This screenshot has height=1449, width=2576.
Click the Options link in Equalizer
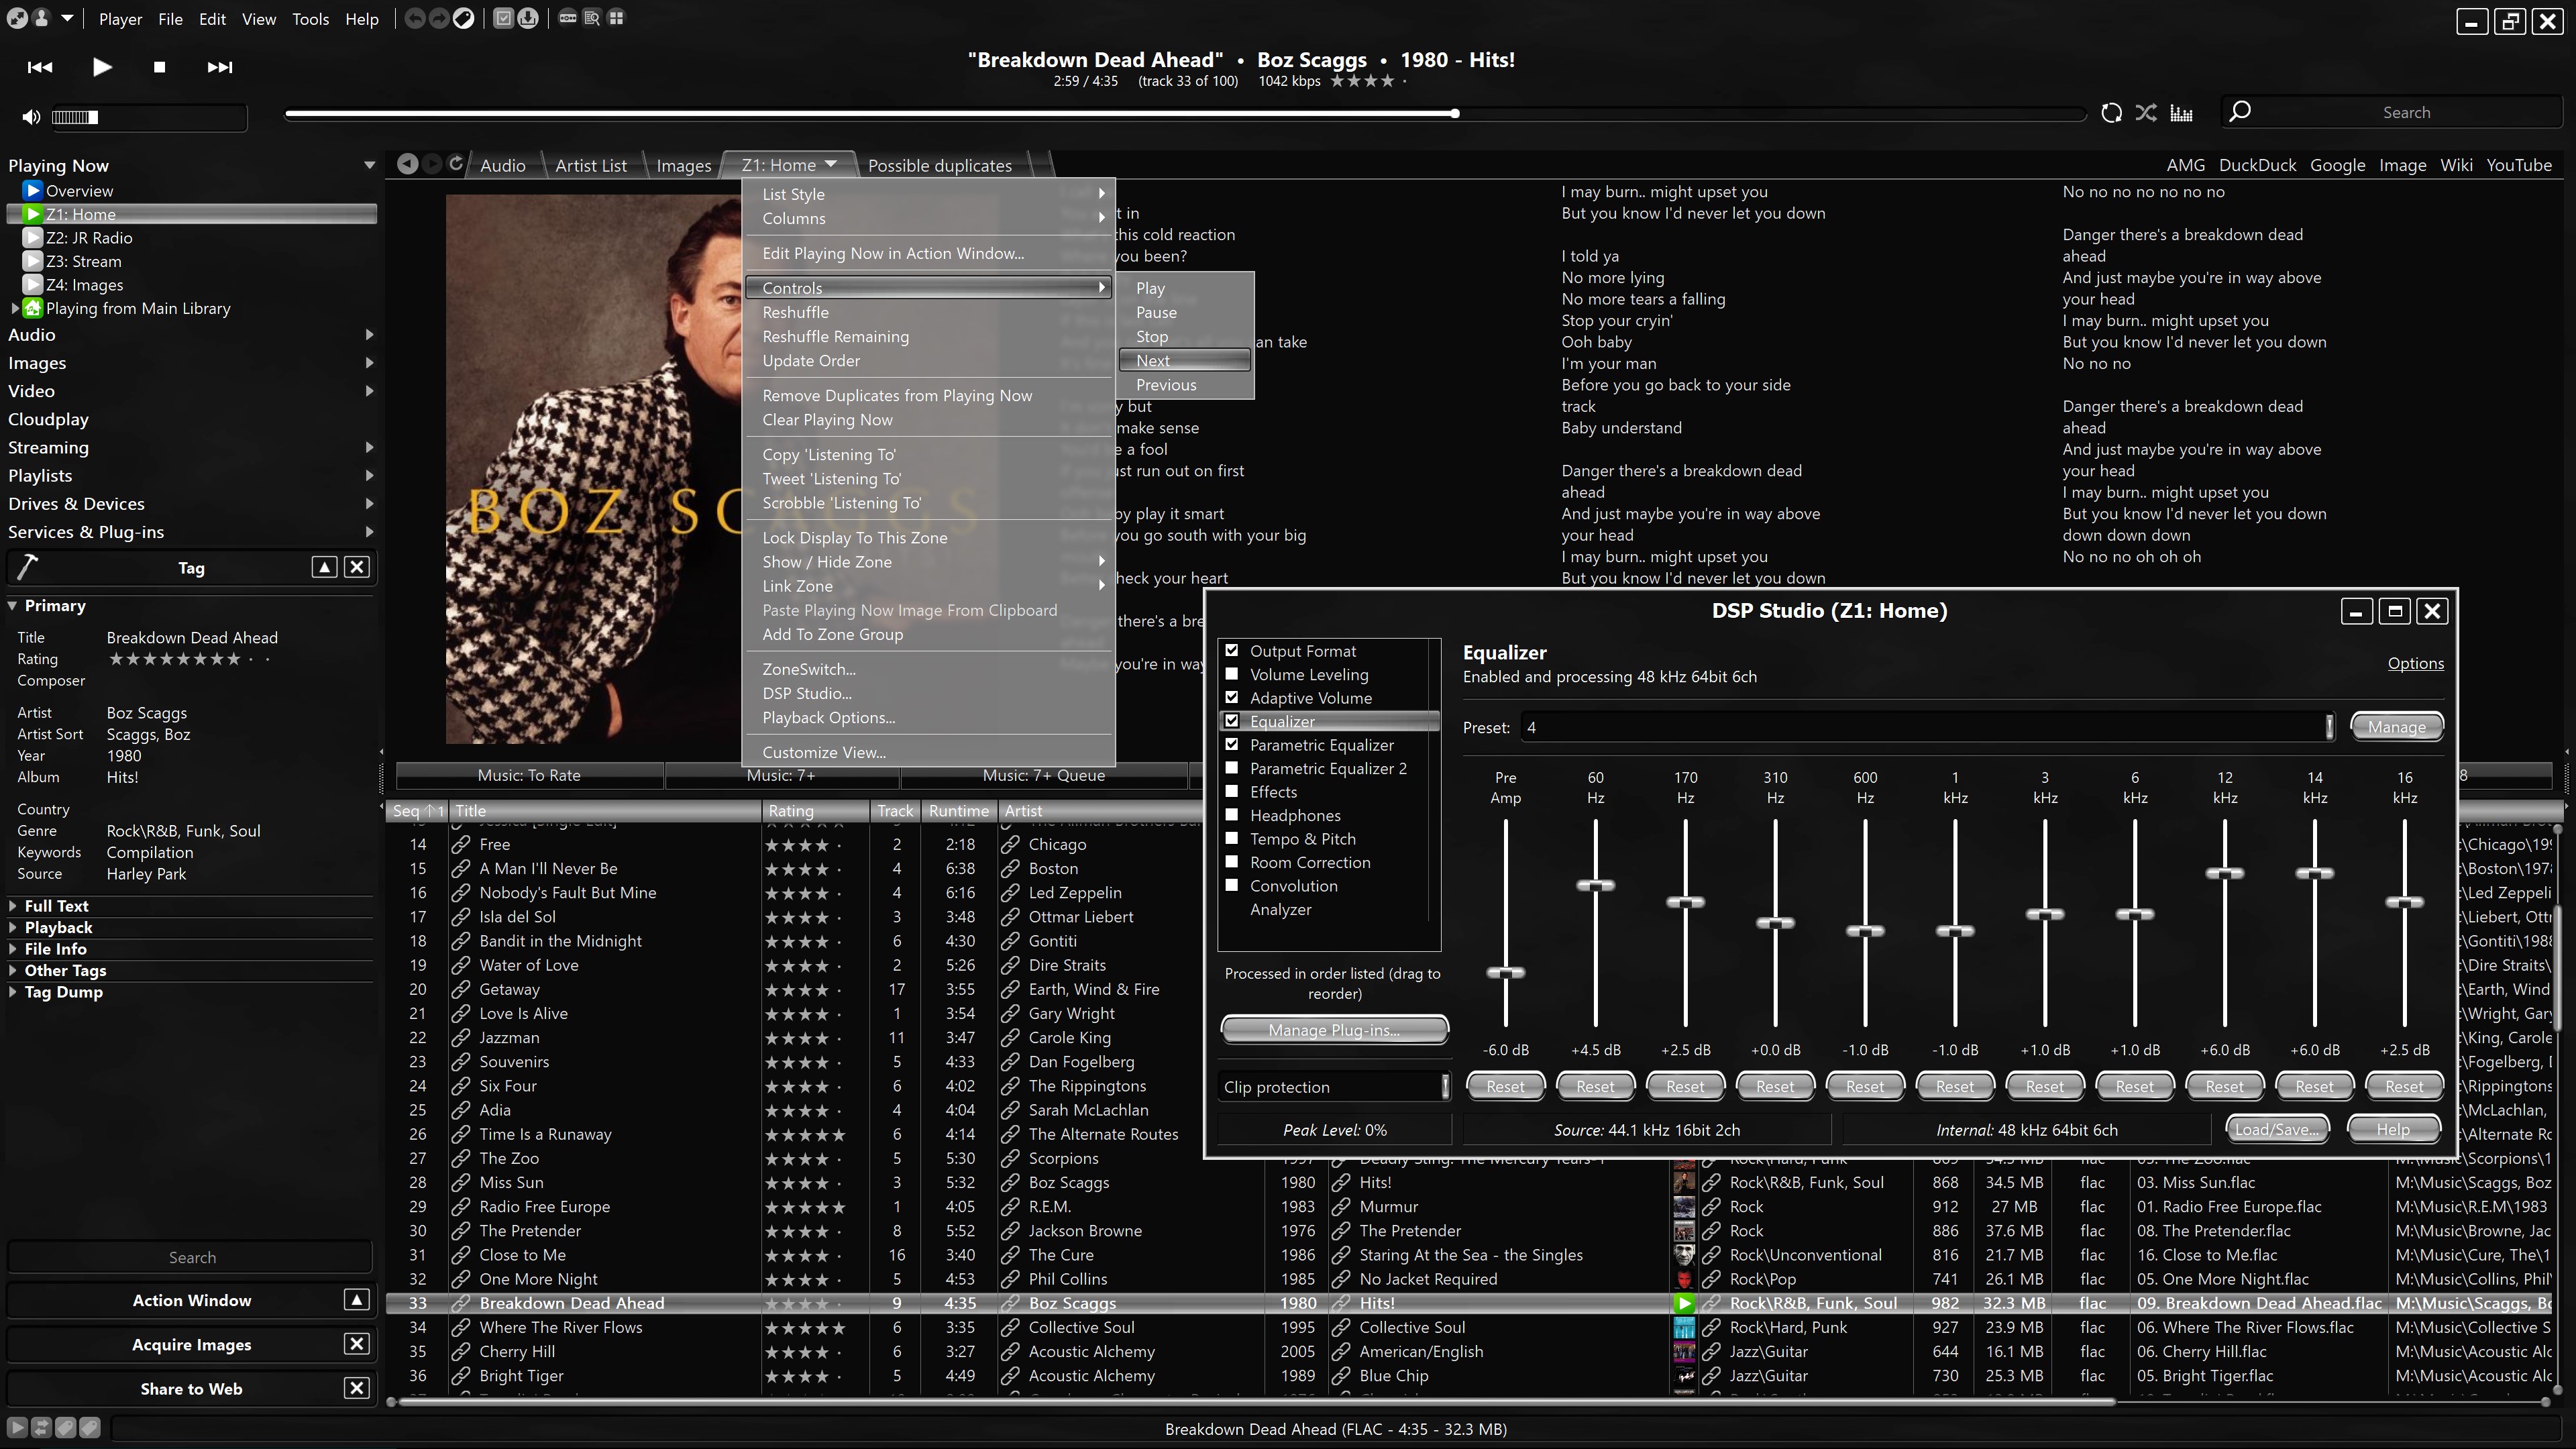pos(2415,663)
